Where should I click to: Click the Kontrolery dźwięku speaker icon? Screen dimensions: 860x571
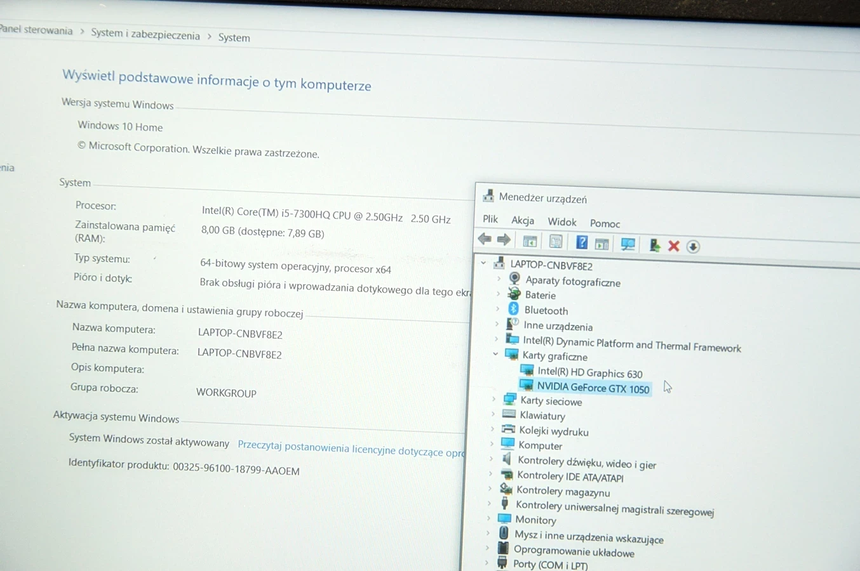[x=506, y=459]
